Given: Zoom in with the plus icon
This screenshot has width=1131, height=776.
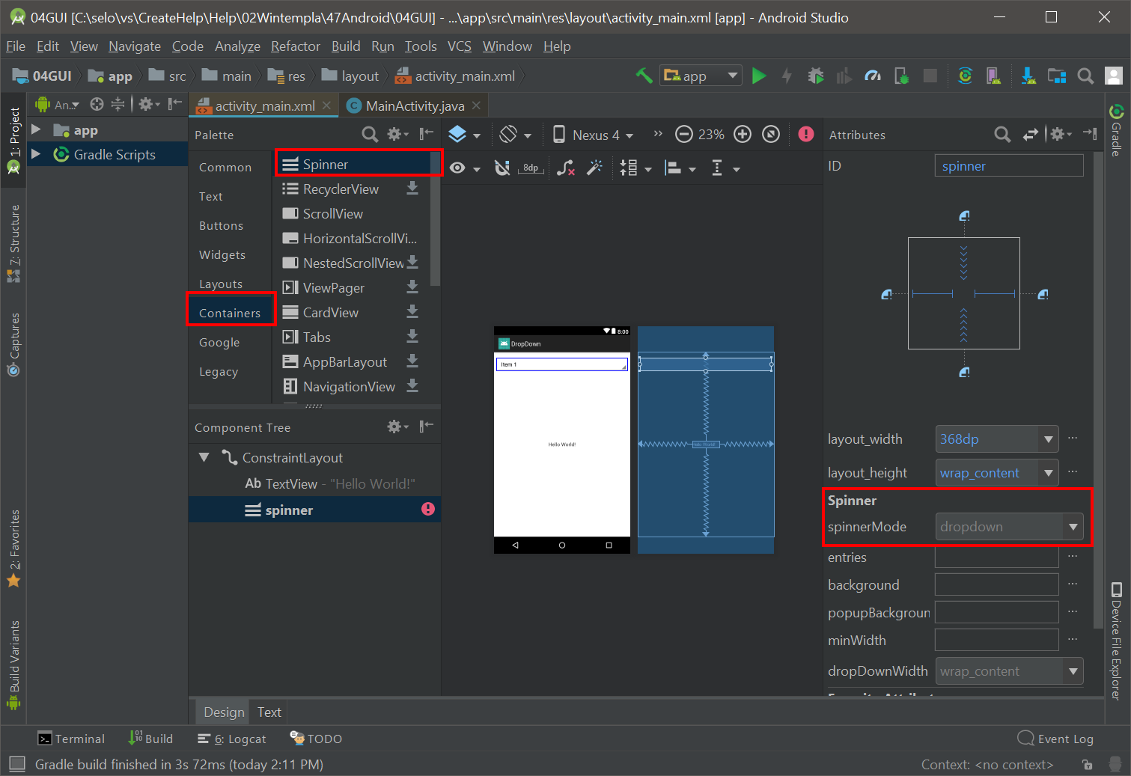Looking at the screenshot, I should (x=743, y=134).
